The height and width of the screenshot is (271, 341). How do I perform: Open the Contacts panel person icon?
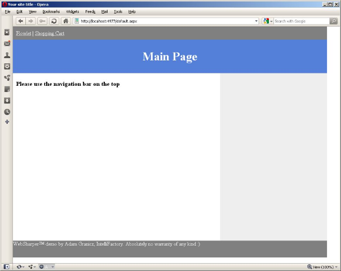click(x=7, y=55)
